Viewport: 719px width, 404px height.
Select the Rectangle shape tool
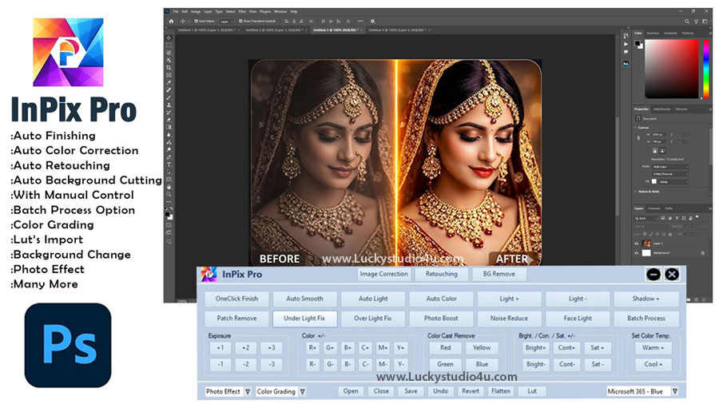[x=169, y=180]
